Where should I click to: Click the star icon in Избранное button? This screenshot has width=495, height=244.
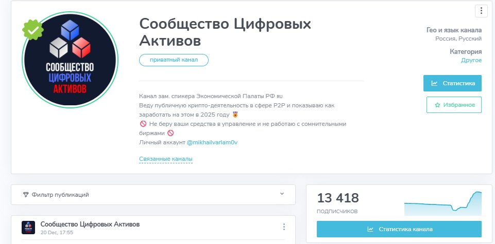pos(437,105)
